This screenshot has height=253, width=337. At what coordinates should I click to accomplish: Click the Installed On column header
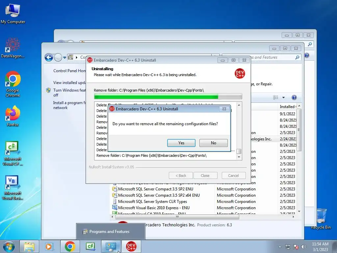click(x=287, y=106)
